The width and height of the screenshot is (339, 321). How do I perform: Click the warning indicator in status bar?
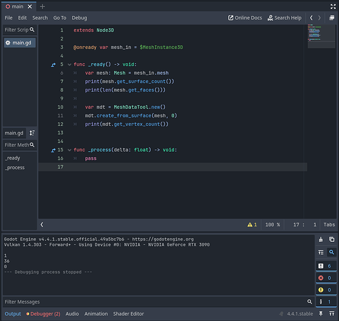pyautogui.click(x=252, y=225)
